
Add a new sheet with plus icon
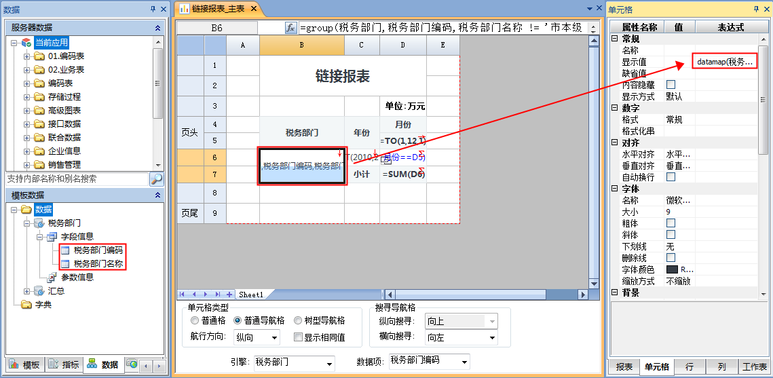(x=229, y=295)
